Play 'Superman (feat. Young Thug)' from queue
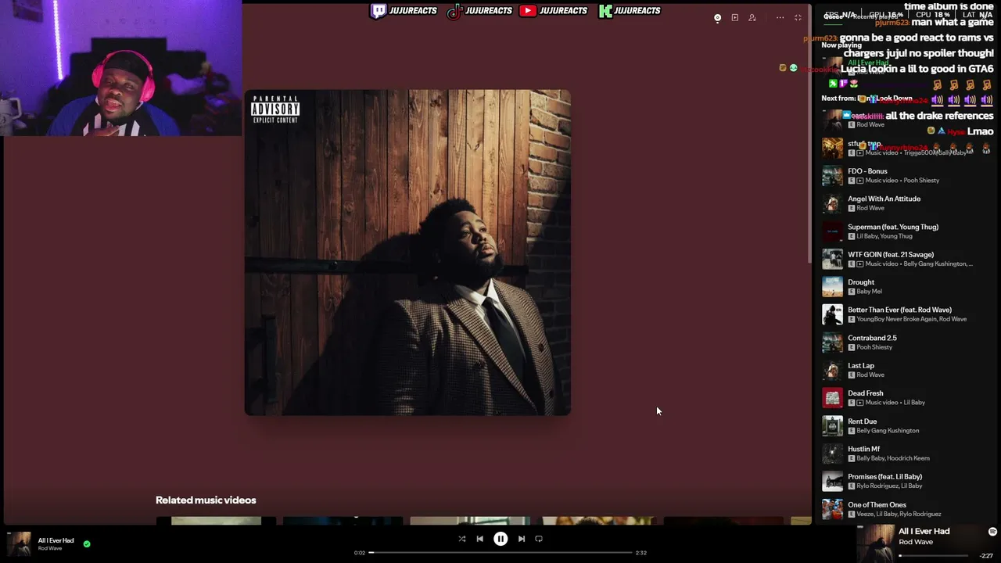The image size is (1001, 563). (x=907, y=231)
